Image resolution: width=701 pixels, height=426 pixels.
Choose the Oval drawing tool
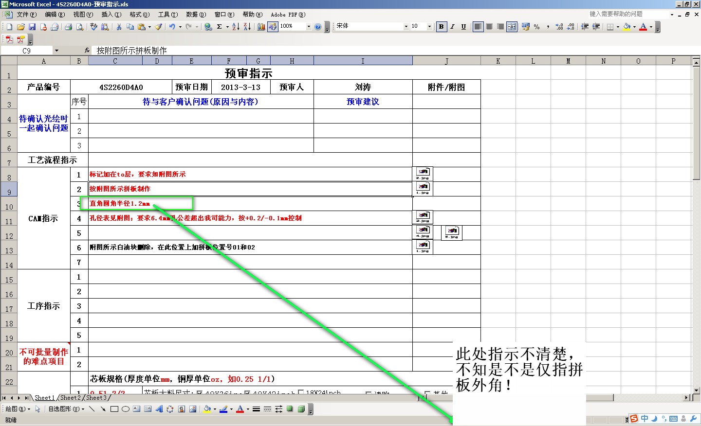click(x=126, y=409)
